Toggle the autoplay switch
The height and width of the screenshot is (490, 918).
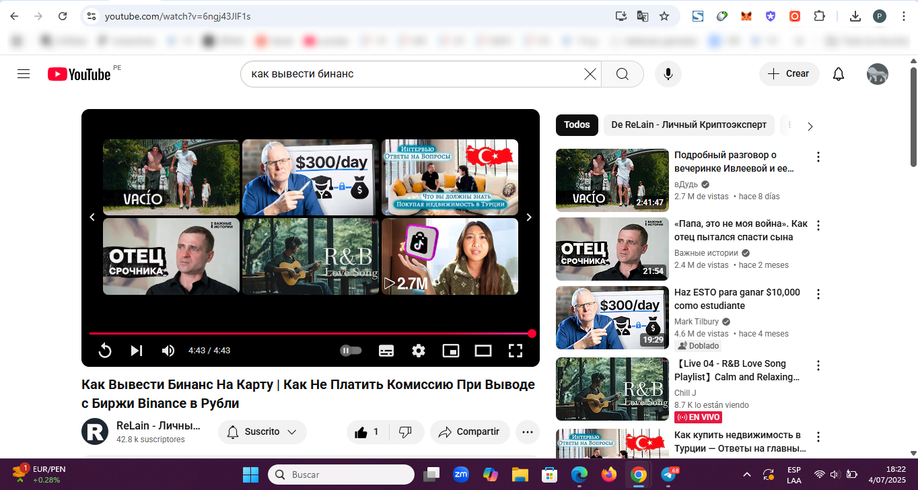[x=351, y=351]
